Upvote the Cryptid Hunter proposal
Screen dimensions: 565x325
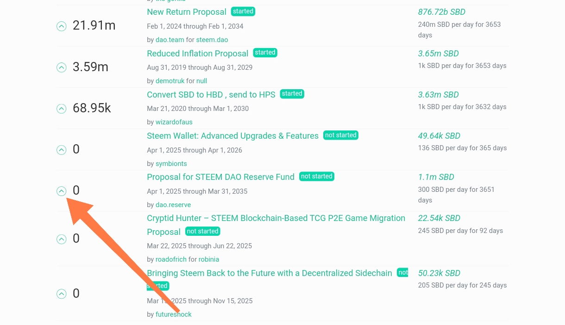[x=62, y=239]
